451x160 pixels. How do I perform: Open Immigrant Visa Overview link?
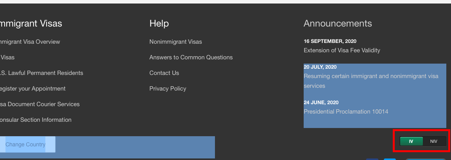pyautogui.click(x=29, y=42)
